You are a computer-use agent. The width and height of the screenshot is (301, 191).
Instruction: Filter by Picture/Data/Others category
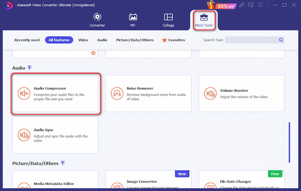click(x=135, y=40)
